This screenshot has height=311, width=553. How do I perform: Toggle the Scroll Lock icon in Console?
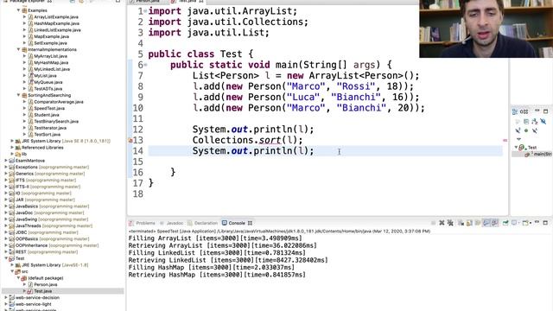coord(469,223)
